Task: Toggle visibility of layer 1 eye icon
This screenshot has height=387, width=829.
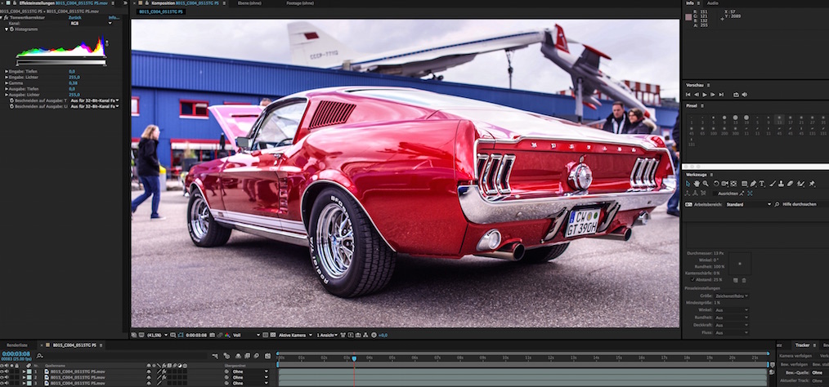Action: click(x=2, y=371)
